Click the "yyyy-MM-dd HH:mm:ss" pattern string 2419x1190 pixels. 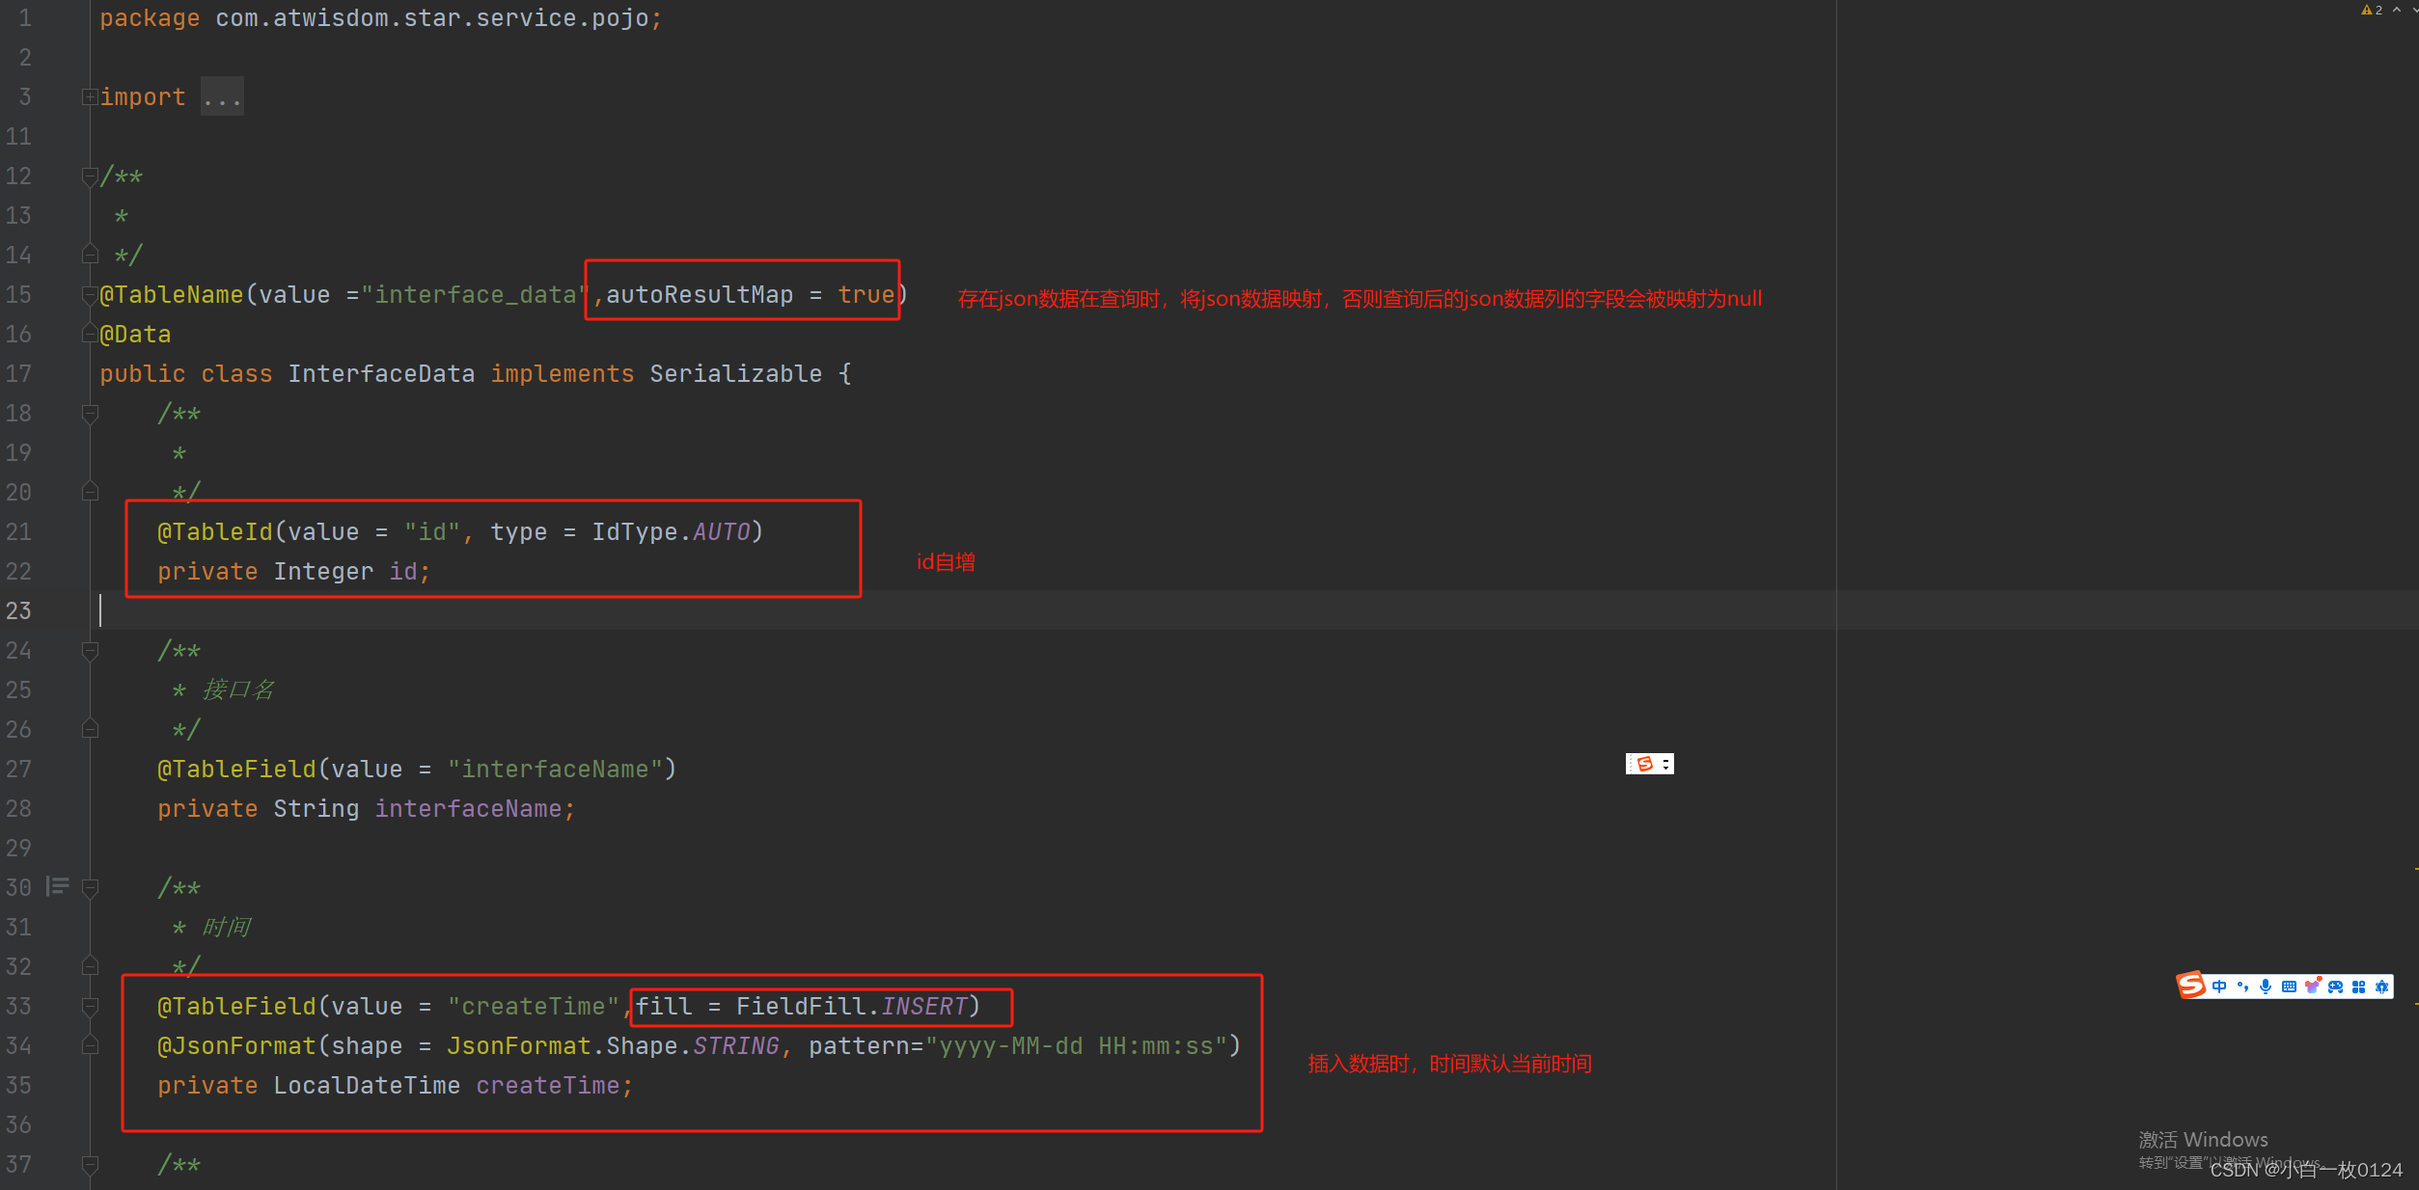click(x=1076, y=1046)
